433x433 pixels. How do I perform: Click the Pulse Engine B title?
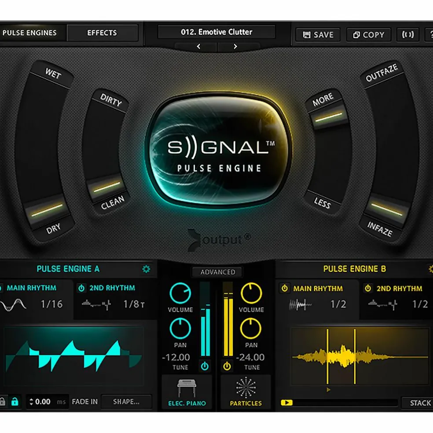pyautogui.click(x=355, y=269)
